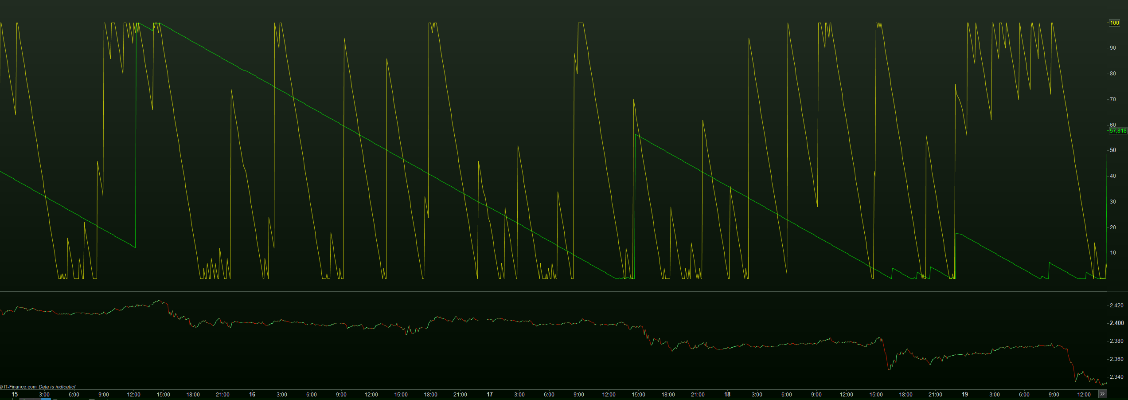1128x400 pixels.
Task: Click date label 18 on time axis
Action: point(727,394)
